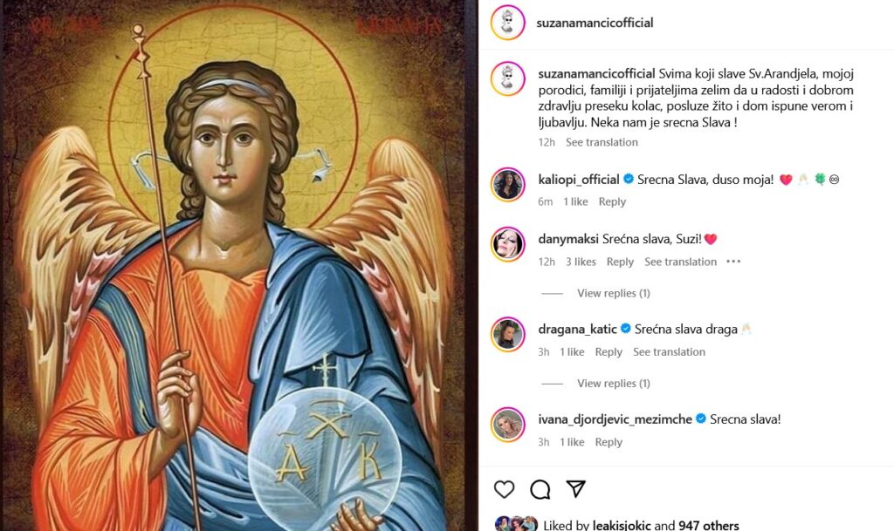See translation of the post caption
The height and width of the screenshot is (531, 894).
click(x=602, y=142)
